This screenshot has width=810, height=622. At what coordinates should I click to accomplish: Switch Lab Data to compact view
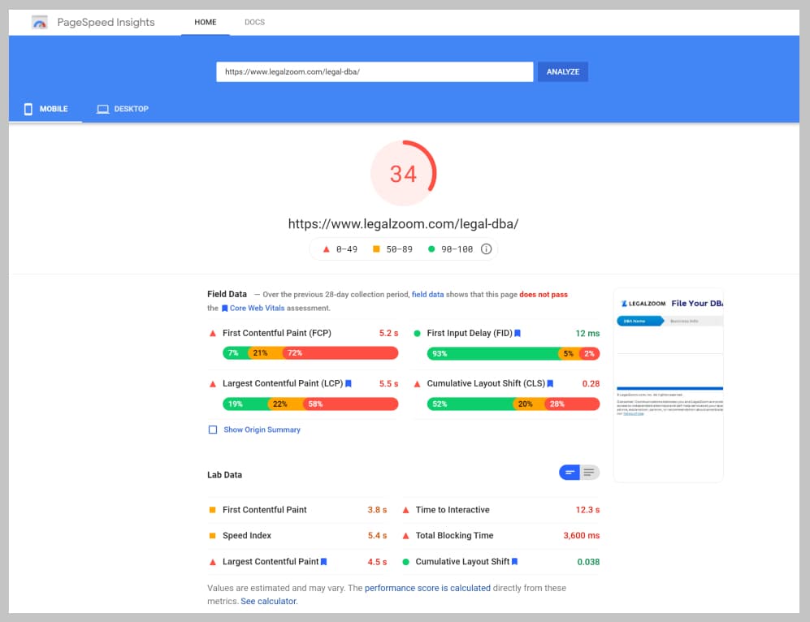click(x=570, y=473)
